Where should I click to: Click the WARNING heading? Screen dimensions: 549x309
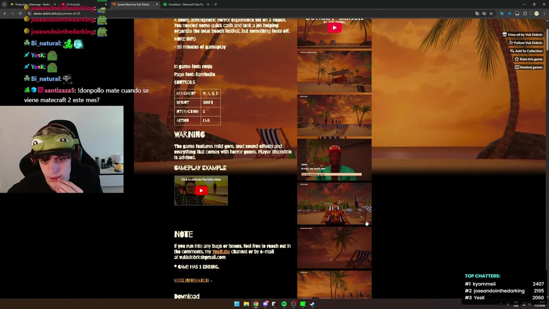tap(189, 135)
